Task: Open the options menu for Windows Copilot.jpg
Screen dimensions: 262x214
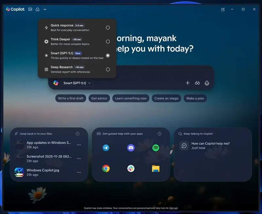Action: 79,172
